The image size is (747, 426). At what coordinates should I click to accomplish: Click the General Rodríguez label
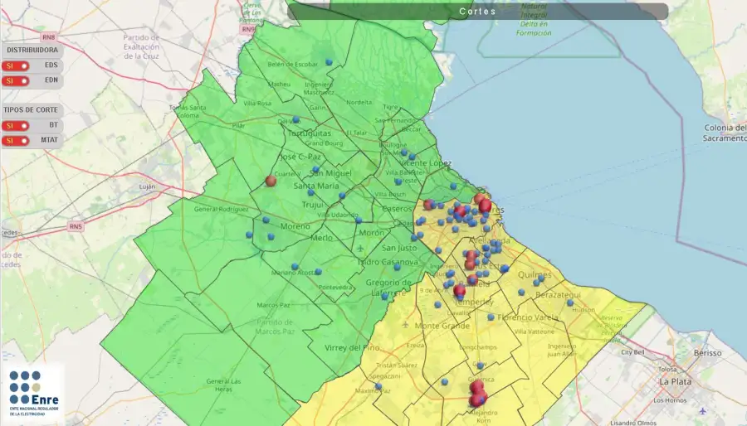coord(221,209)
